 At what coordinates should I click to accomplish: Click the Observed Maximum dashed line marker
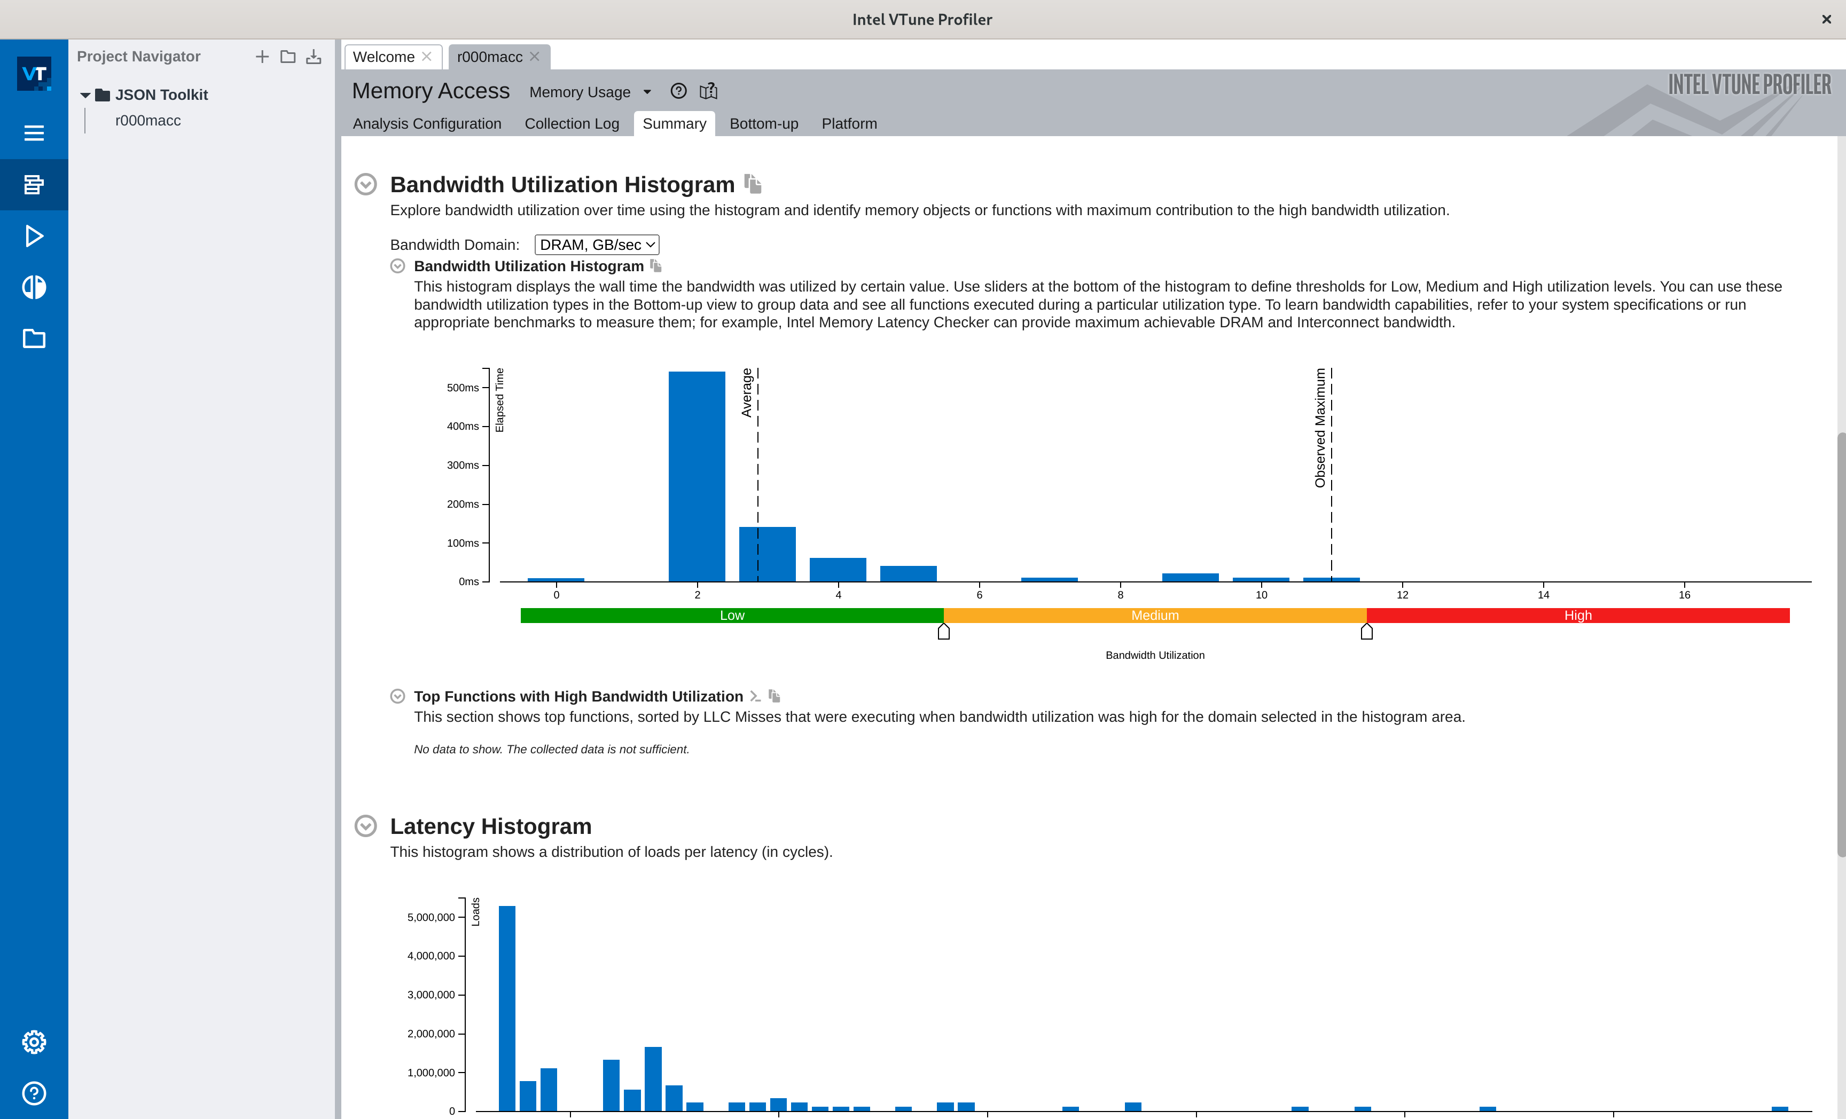click(x=1331, y=474)
